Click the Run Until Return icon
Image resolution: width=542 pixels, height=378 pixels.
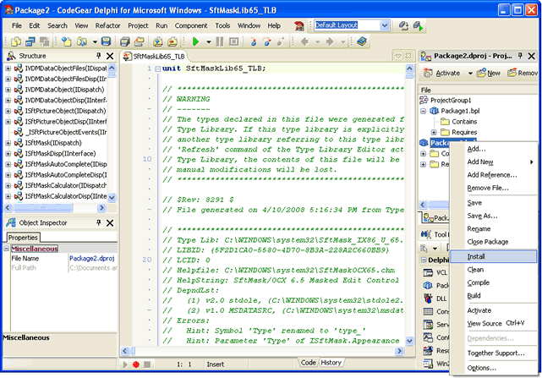pos(281,41)
